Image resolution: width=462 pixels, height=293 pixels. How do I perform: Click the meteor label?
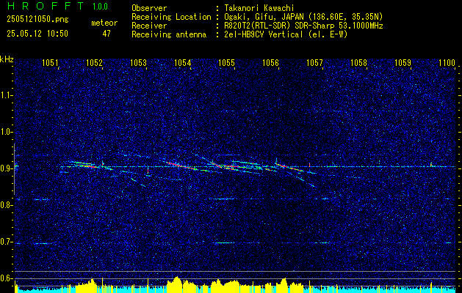point(104,23)
